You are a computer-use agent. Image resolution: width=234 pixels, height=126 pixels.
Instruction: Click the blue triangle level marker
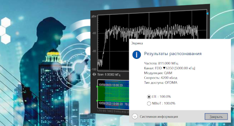[207, 13]
